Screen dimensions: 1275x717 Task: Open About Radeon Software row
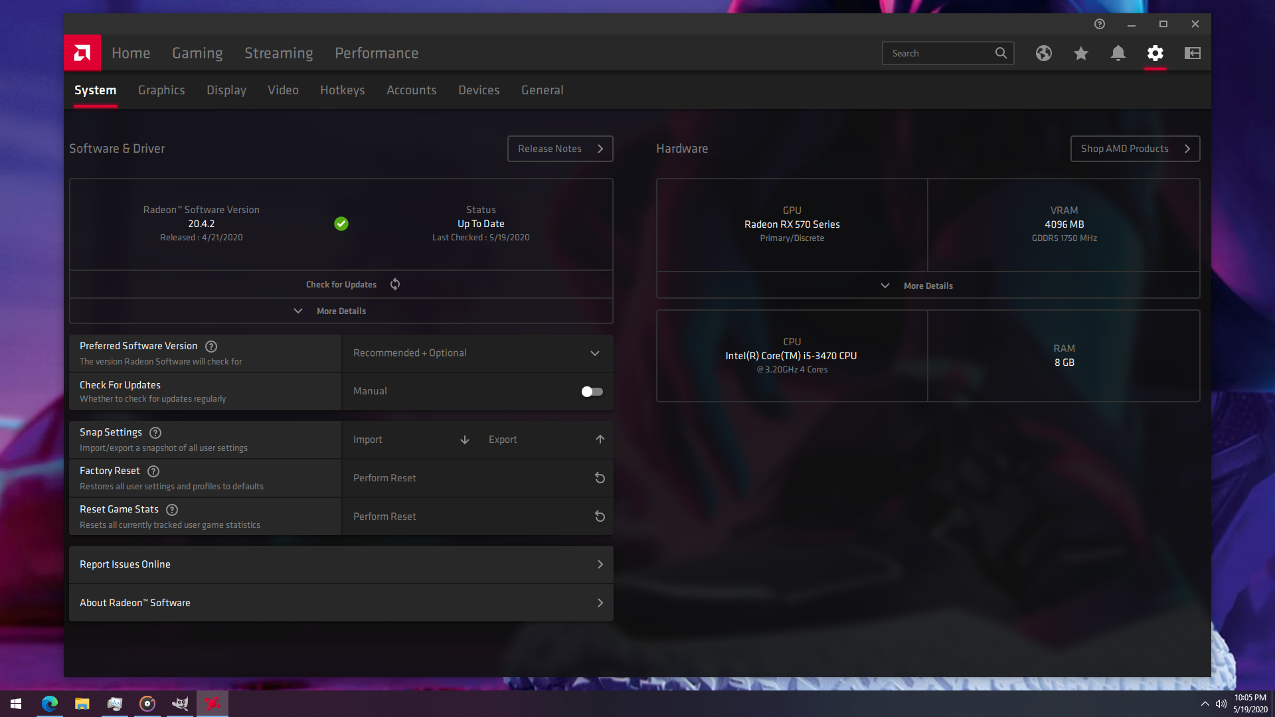[x=341, y=603]
